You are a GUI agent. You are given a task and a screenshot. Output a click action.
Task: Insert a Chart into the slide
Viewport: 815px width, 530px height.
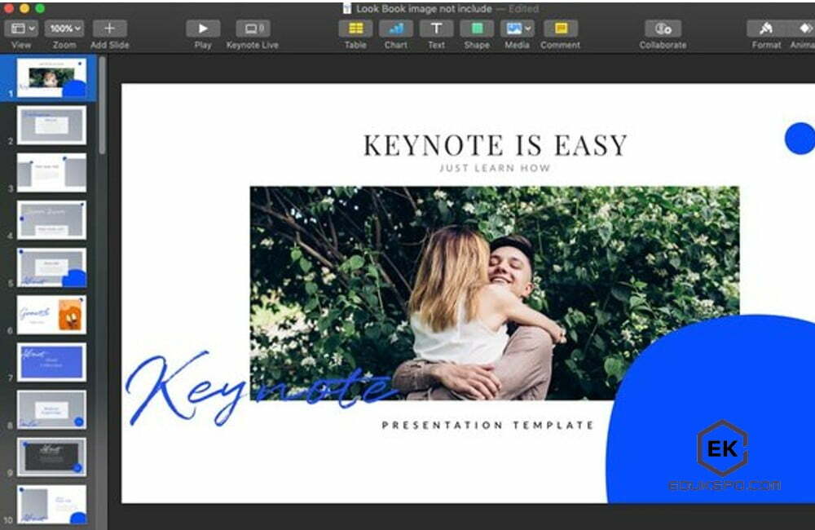tap(396, 29)
